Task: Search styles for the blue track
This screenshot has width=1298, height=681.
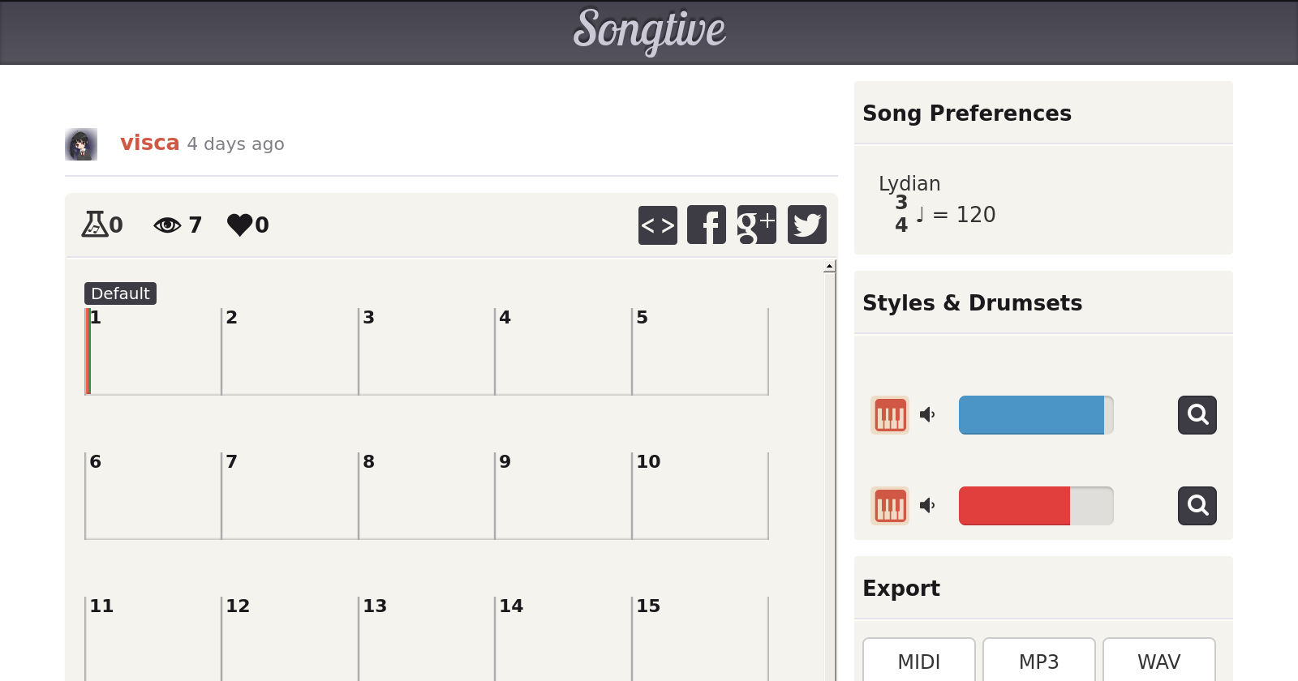Action: click(x=1197, y=415)
